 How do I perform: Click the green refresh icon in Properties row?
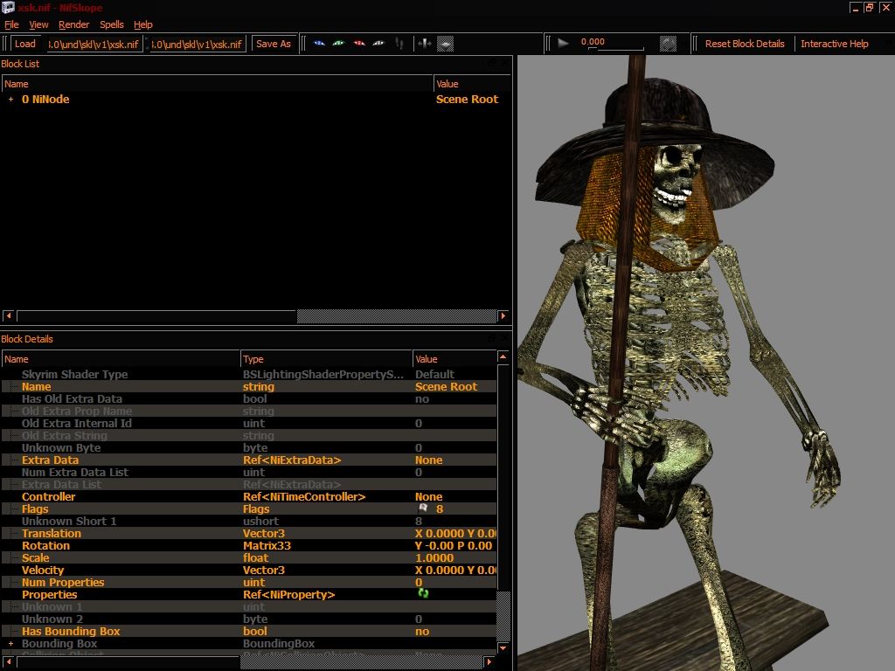point(423,593)
